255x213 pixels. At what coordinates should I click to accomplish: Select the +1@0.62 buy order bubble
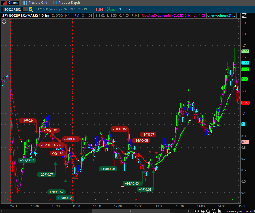pos(145,189)
